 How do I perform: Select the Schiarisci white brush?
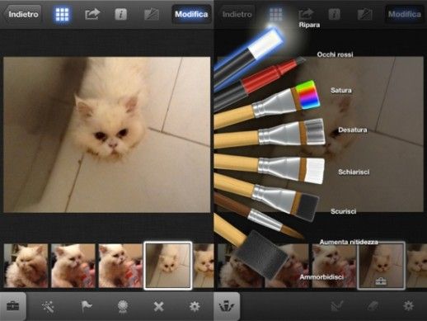pyautogui.click(x=270, y=168)
